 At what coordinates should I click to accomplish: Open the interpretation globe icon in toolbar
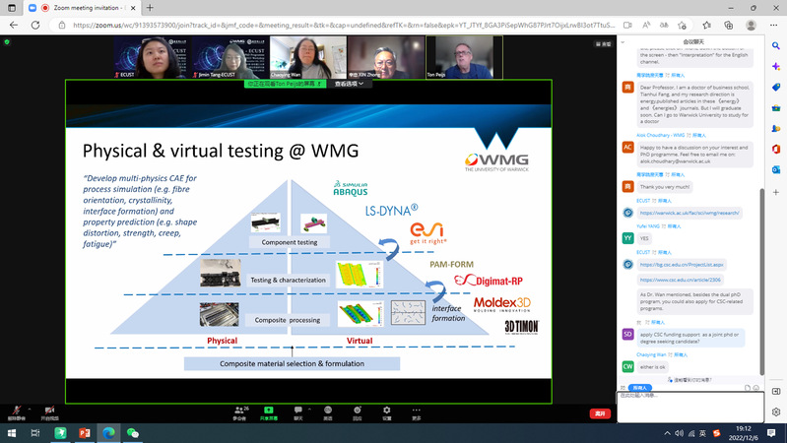click(328, 412)
